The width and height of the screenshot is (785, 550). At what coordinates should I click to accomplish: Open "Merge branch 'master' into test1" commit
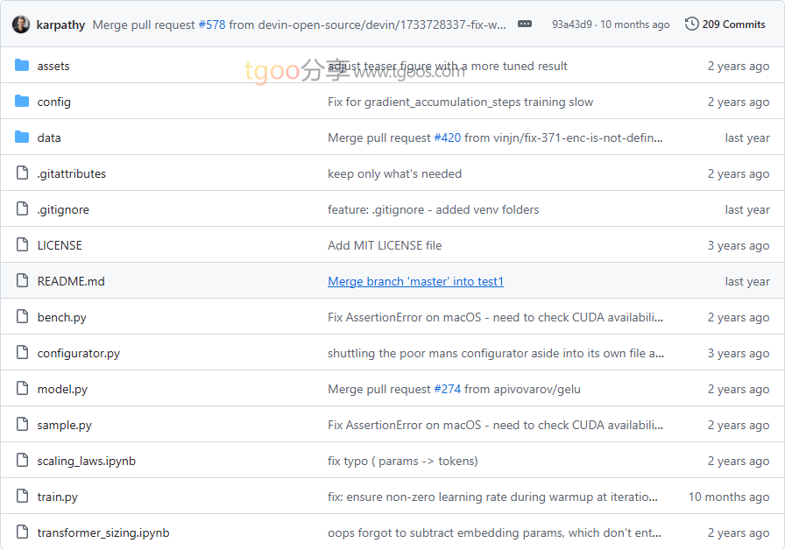pos(415,281)
